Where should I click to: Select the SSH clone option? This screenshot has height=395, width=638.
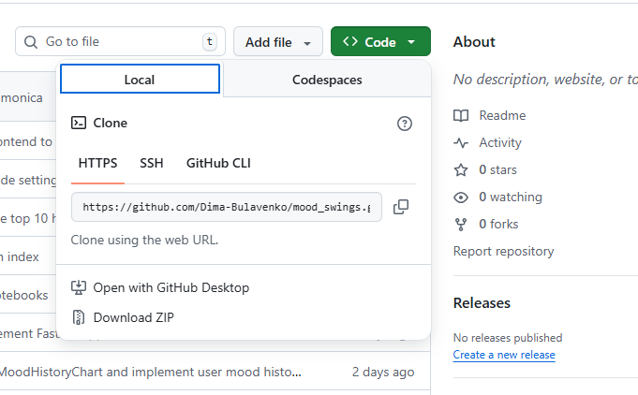point(152,164)
